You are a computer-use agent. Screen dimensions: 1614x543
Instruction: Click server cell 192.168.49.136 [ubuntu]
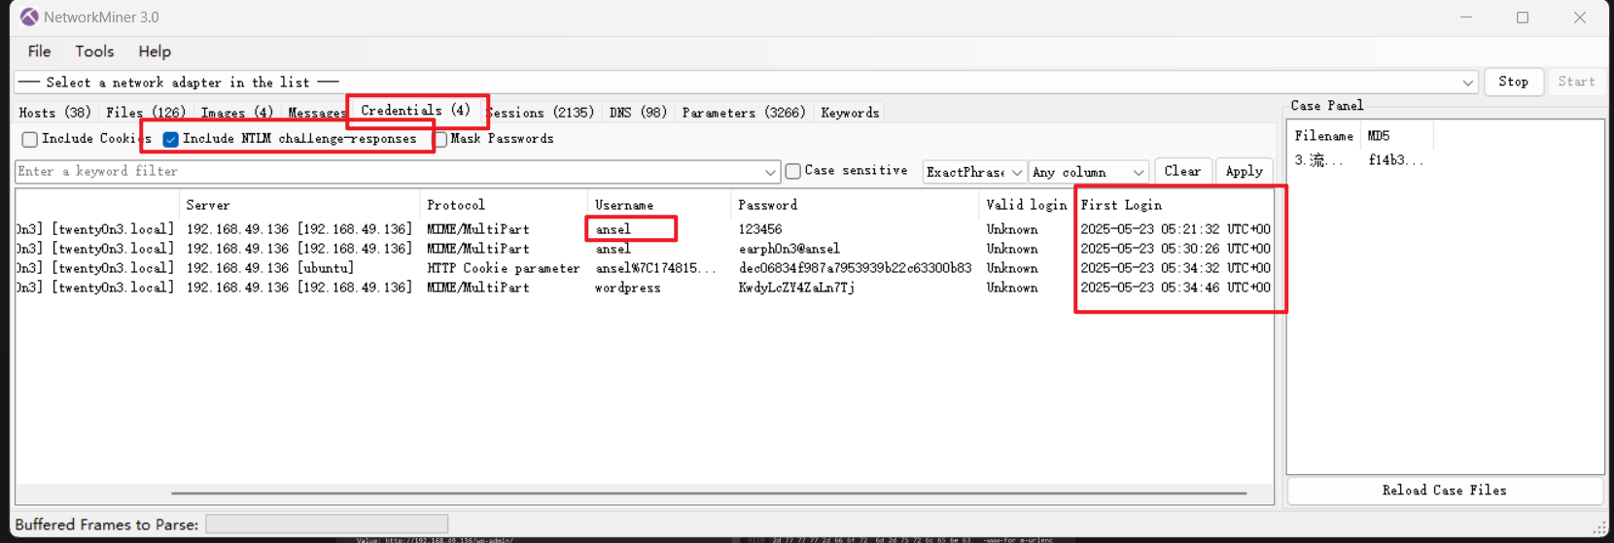pos(270,268)
